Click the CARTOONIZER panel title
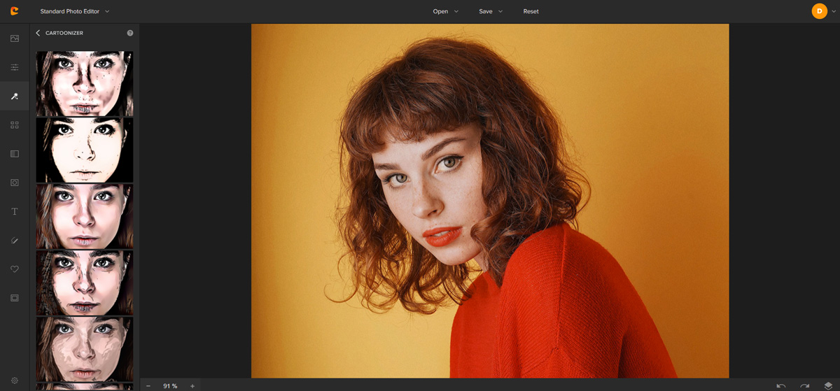 (64, 33)
